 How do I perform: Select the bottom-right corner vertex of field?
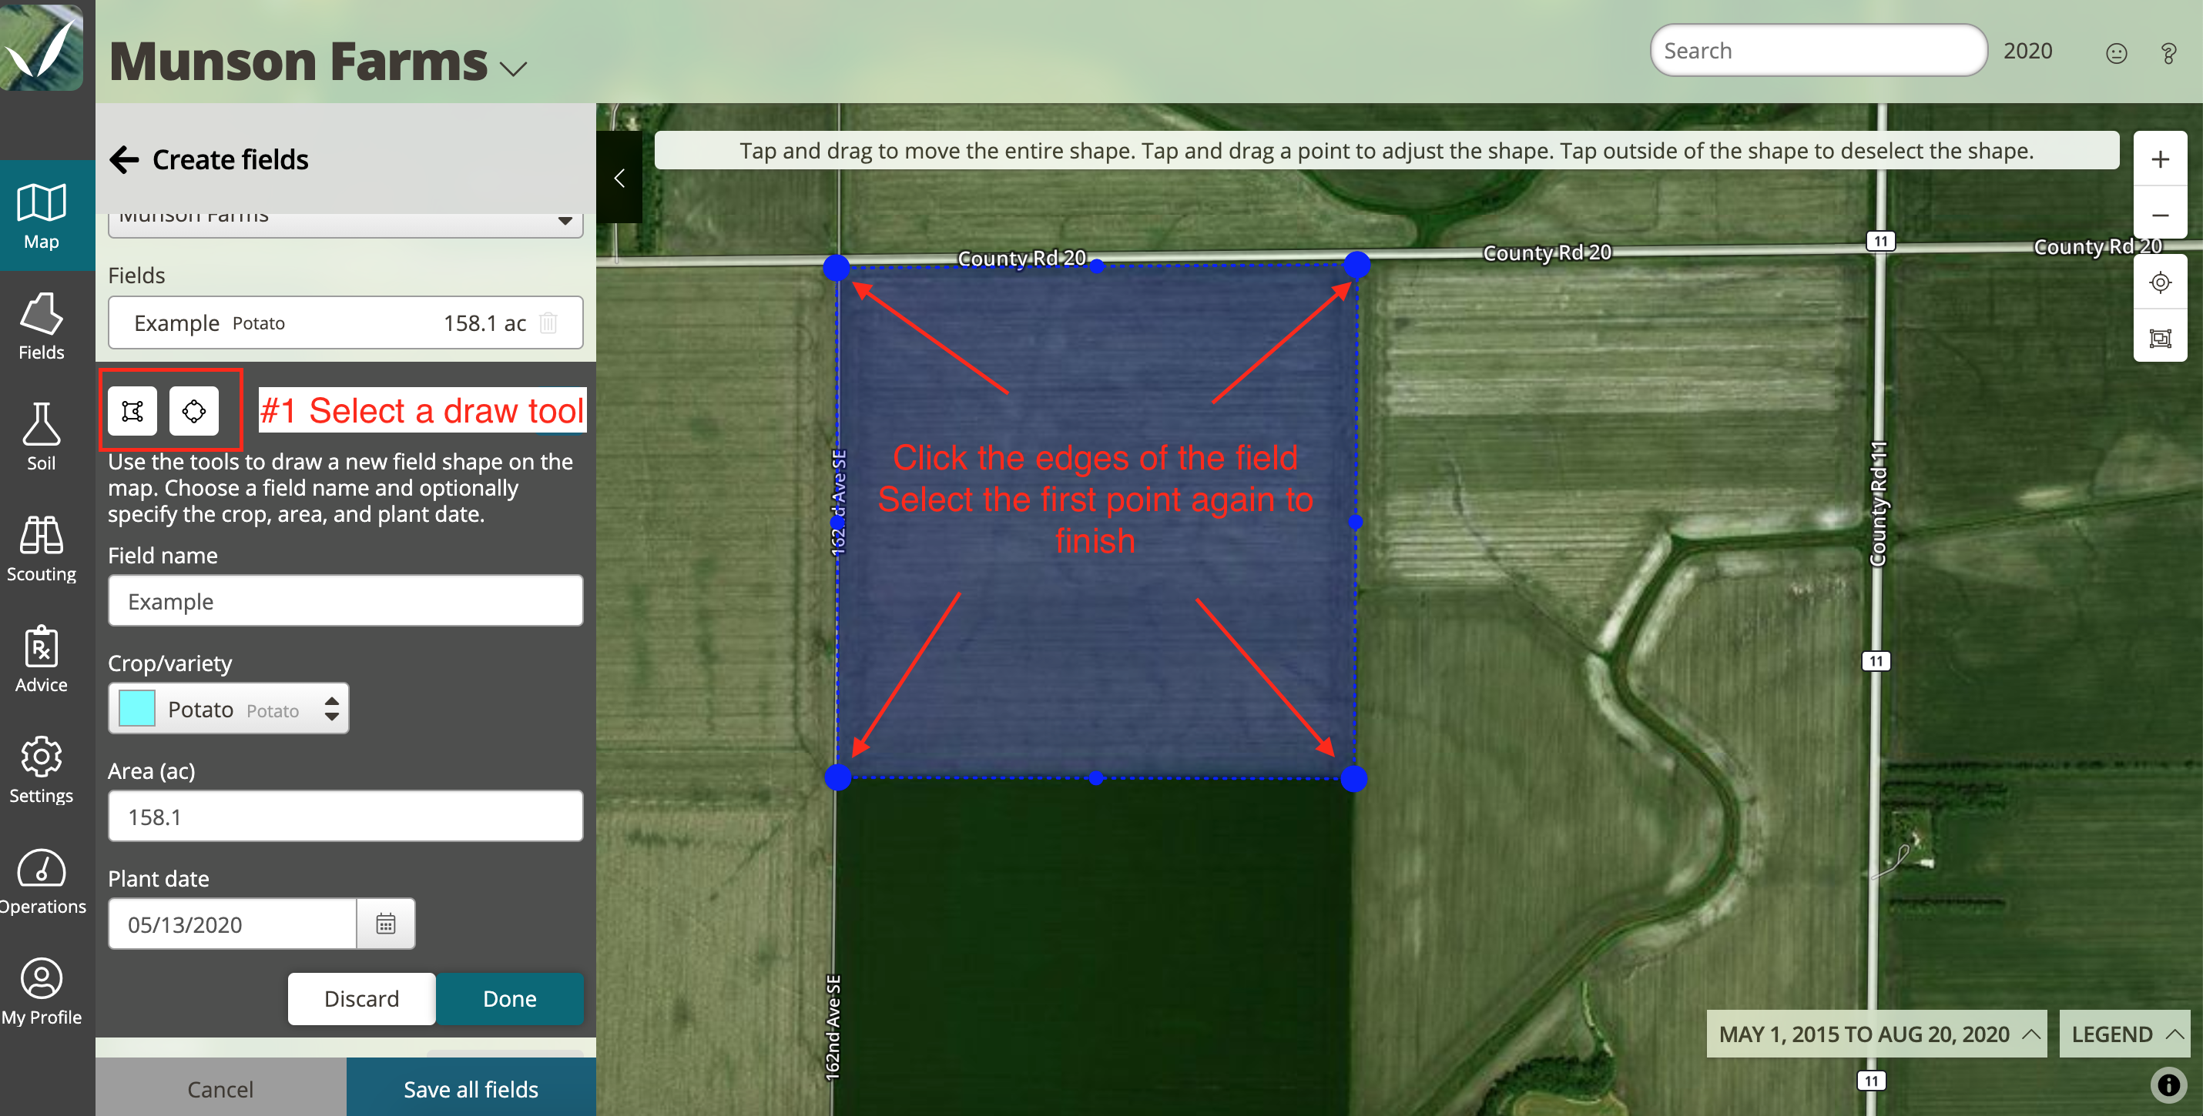1354,778
